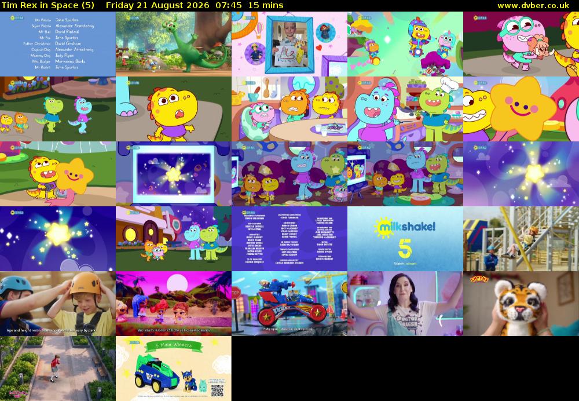Open the pink dinosaur with glasses thumbnail
The image size is (579, 401).
click(x=521, y=44)
